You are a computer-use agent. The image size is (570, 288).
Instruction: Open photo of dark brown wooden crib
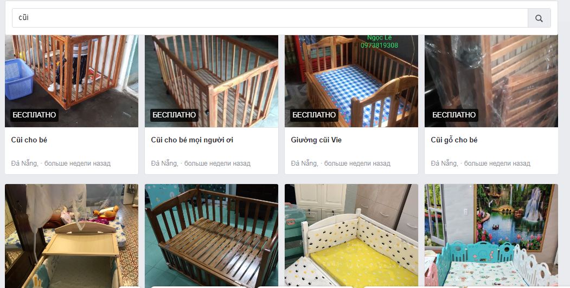pos(212,236)
